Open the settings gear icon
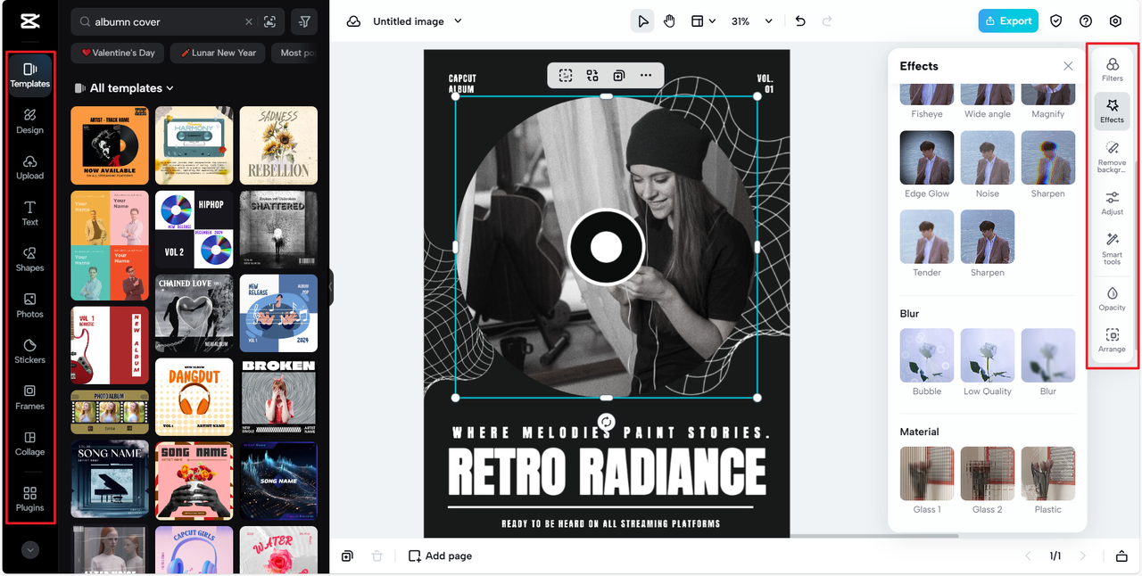The image size is (1142, 576). [1115, 21]
